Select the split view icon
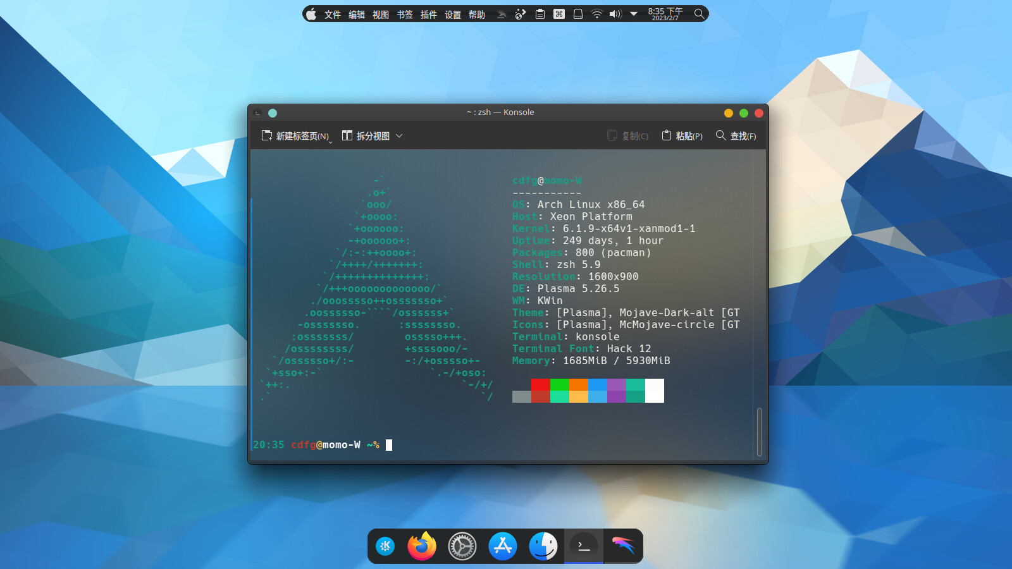The height and width of the screenshot is (569, 1012). [x=347, y=135]
